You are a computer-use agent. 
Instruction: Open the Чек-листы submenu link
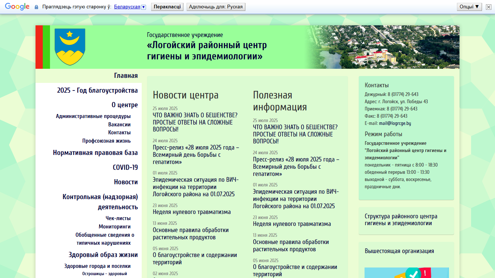coord(118,218)
